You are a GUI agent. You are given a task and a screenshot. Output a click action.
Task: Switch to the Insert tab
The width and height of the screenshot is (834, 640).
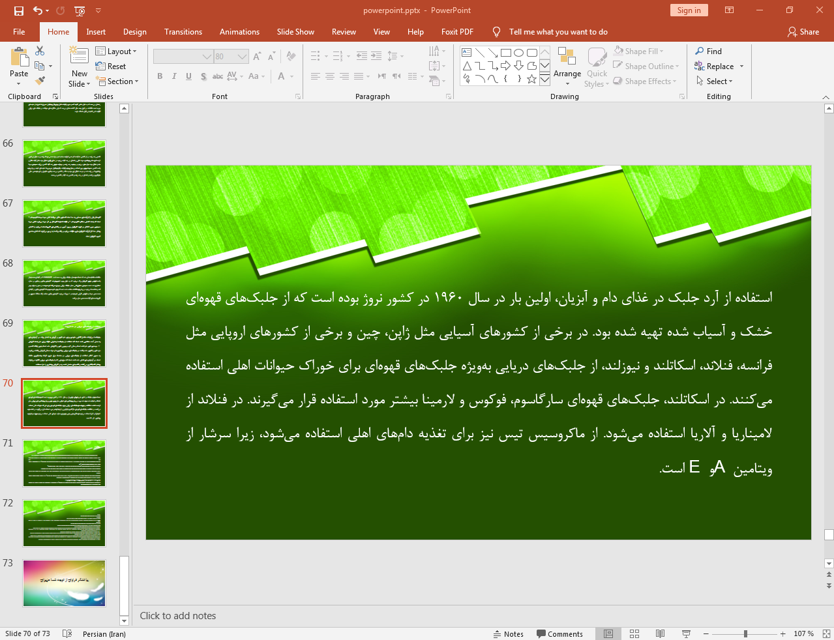(x=96, y=32)
